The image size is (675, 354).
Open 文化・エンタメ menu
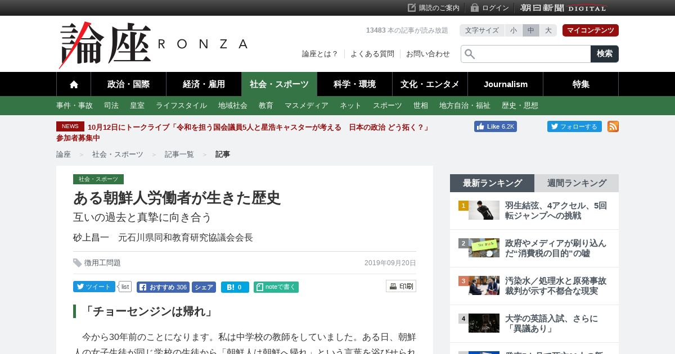point(430,84)
